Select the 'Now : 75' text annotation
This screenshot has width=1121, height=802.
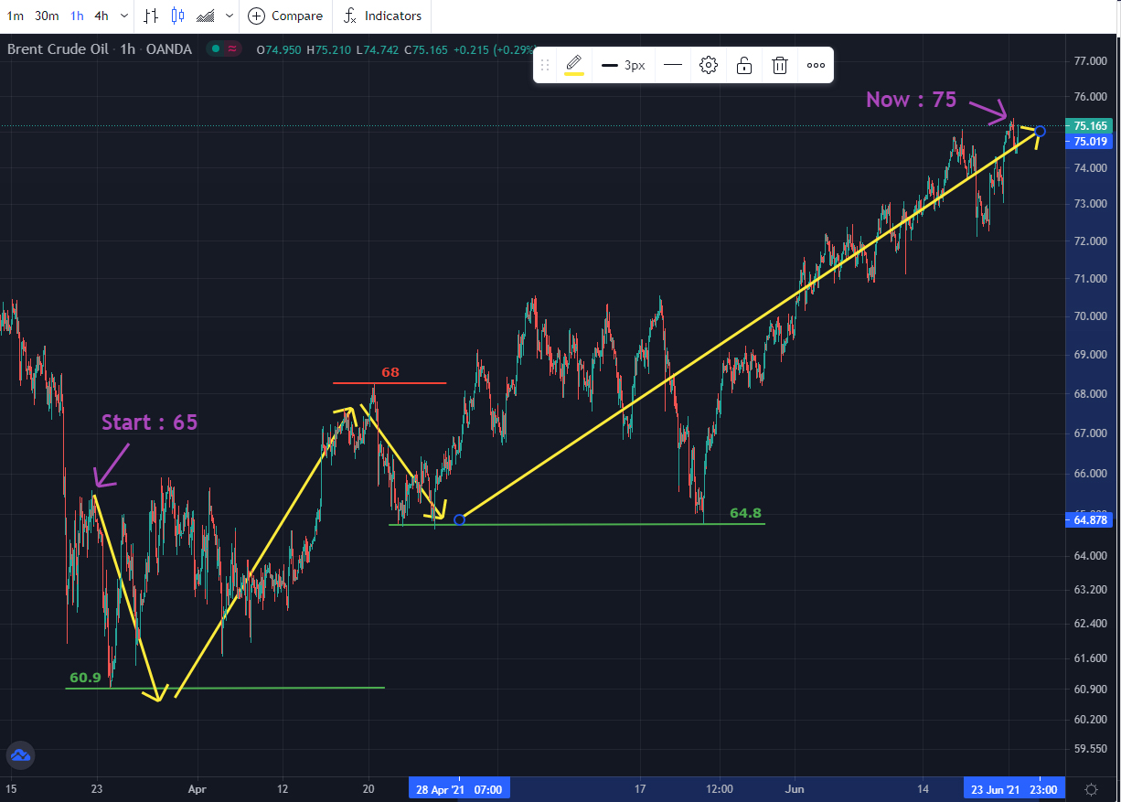pos(911,100)
